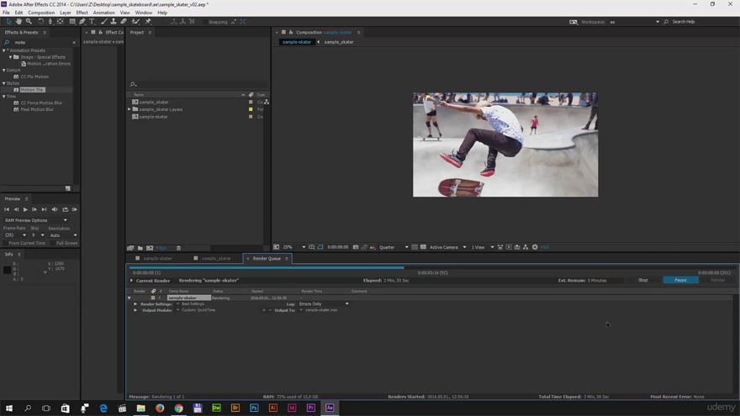The height and width of the screenshot is (416, 740).
Task: Select the Eraser tool
Action: click(x=124, y=22)
